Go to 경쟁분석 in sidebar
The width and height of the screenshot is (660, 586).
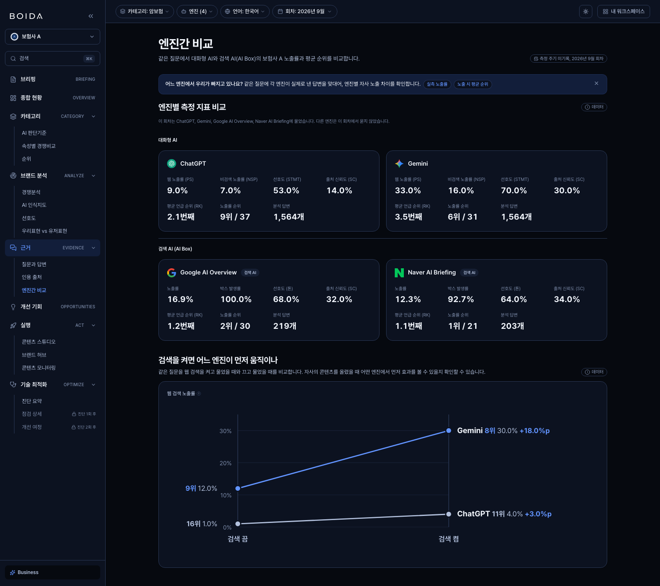[x=31, y=192]
